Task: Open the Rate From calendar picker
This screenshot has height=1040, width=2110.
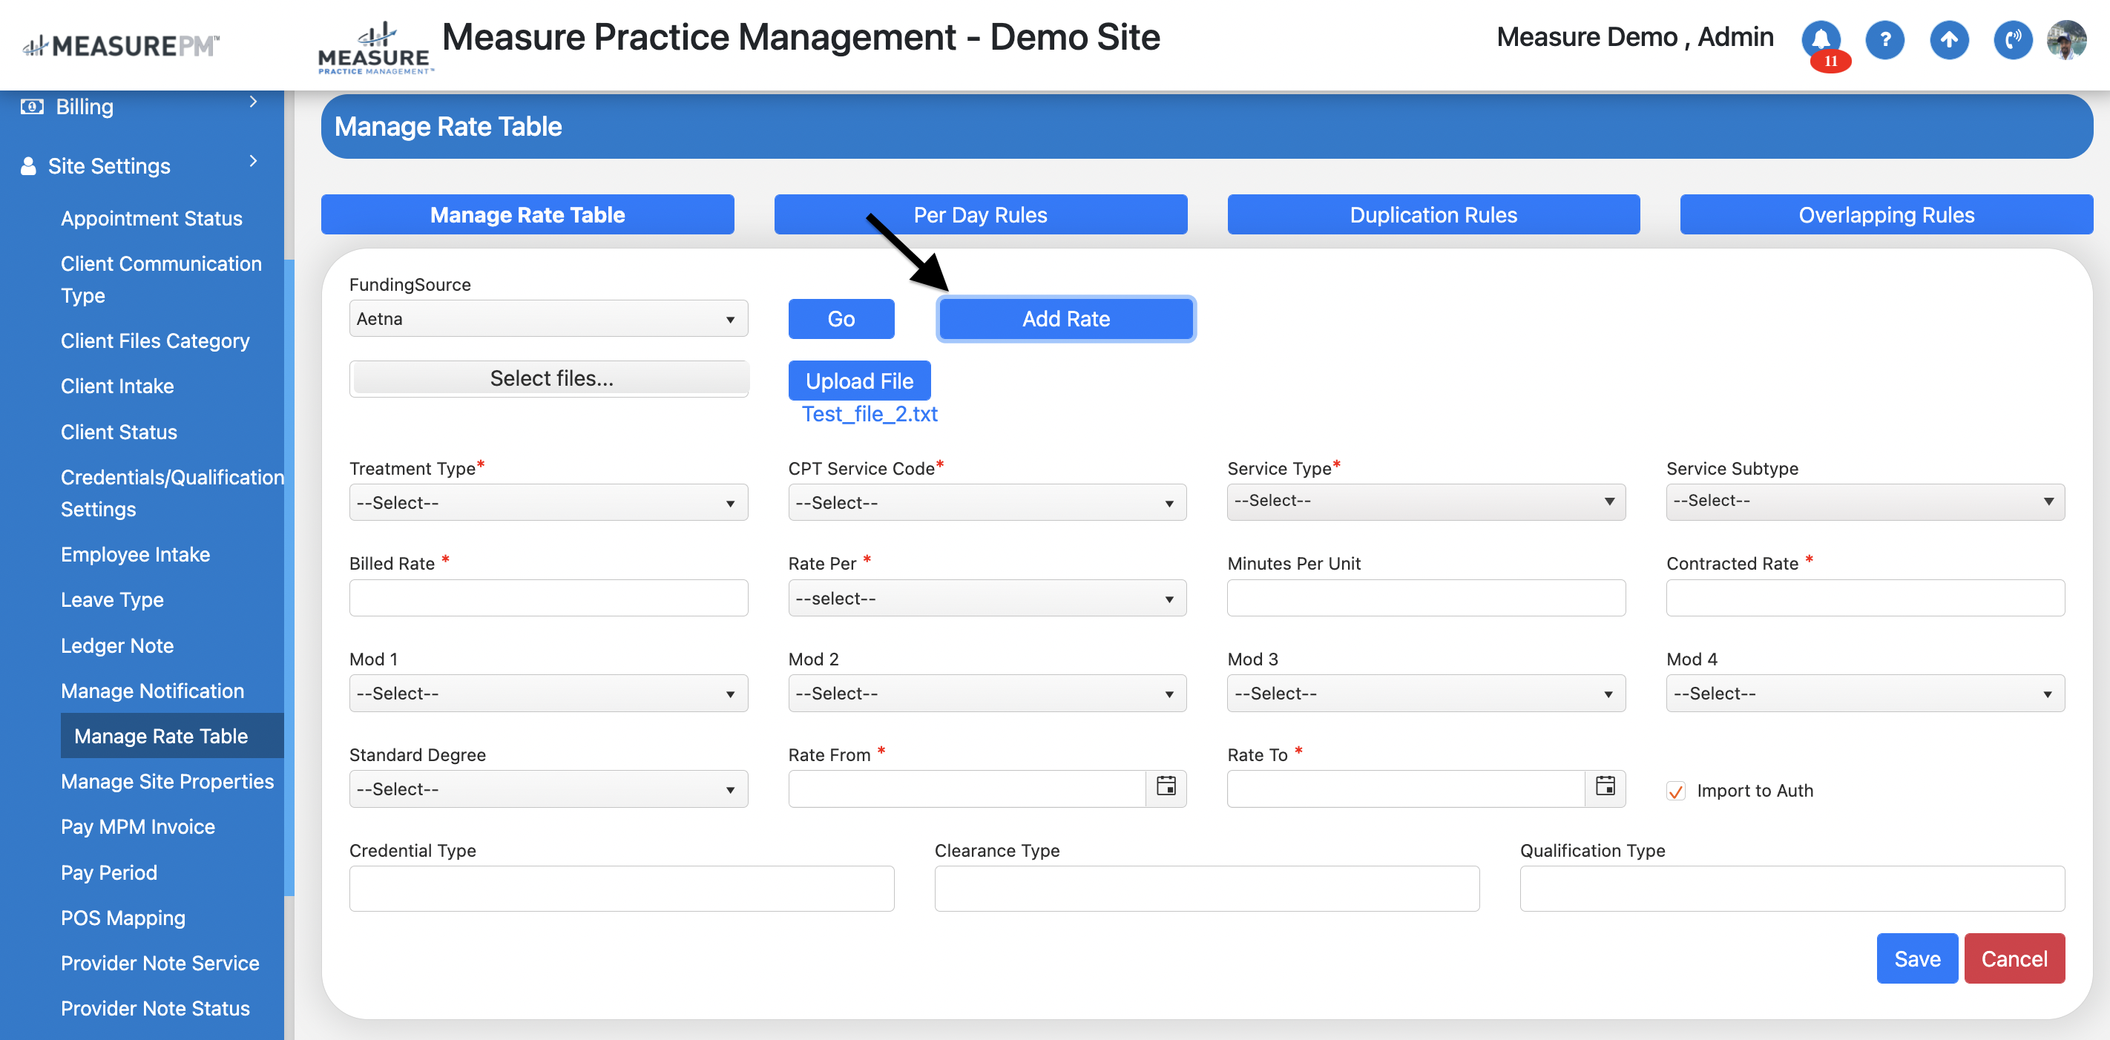Action: pos(1166,787)
